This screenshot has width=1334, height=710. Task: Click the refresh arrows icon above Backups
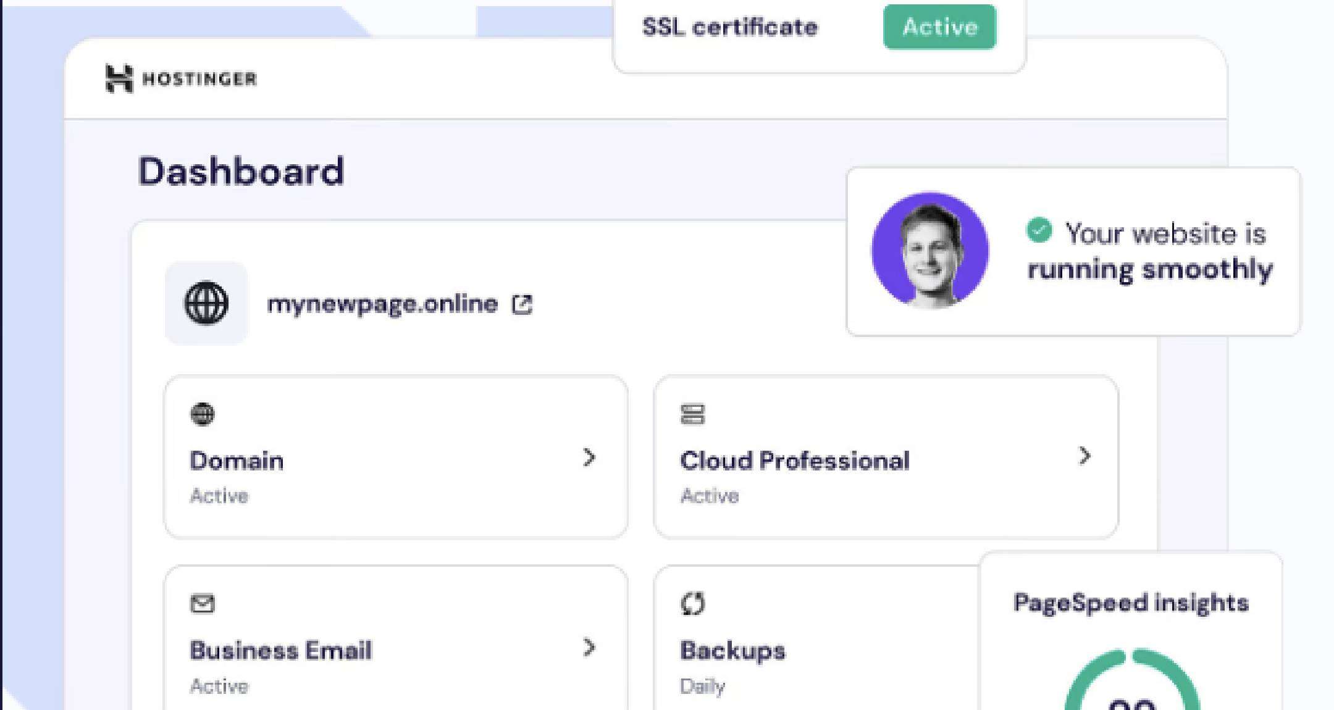tap(692, 603)
